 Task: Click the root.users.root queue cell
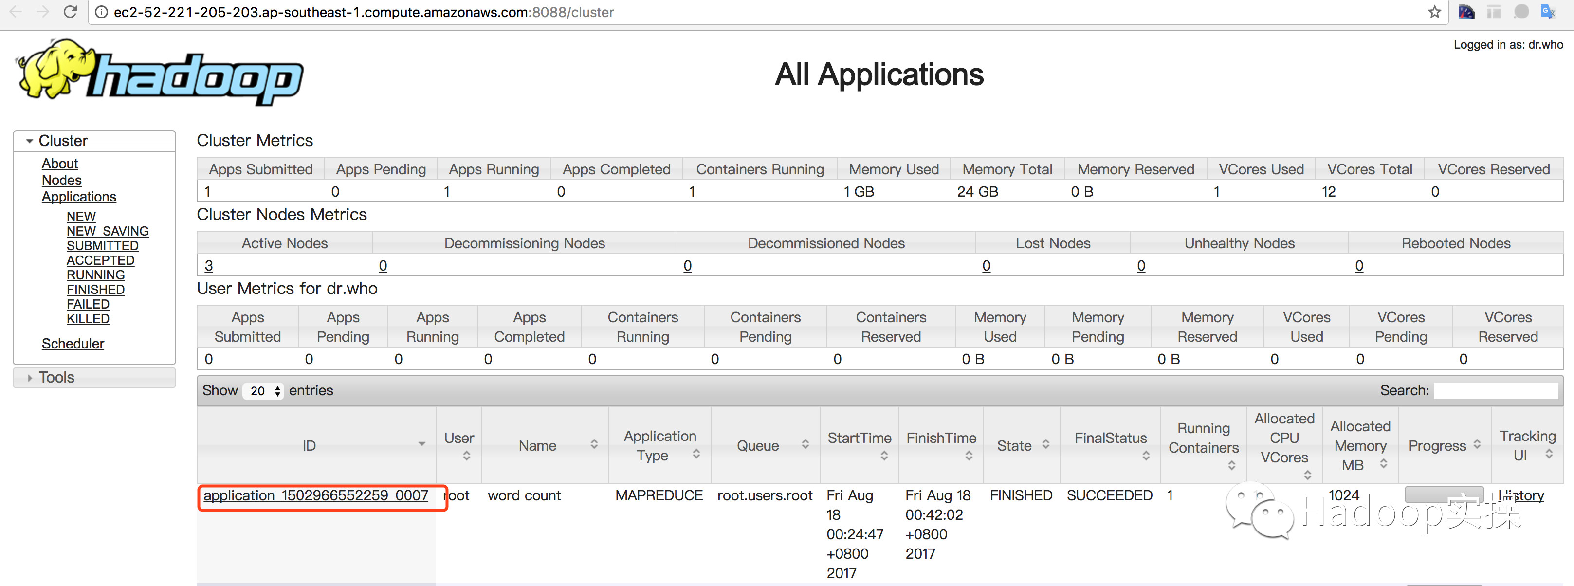[x=765, y=495]
